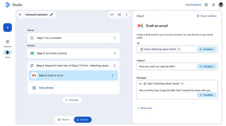The width and height of the screenshot is (226, 126).
Task: Open the activity trend line icon
Action: click(112, 15)
